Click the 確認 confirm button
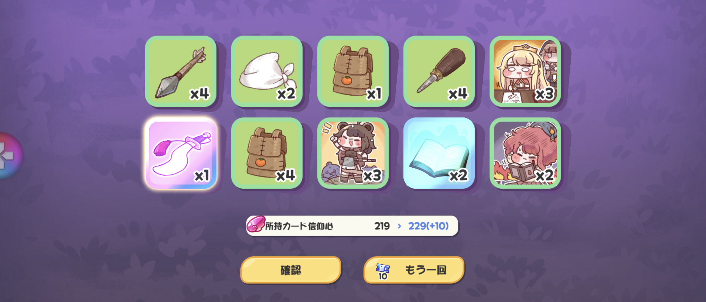The width and height of the screenshot is (706, 302). coord(291,270)
